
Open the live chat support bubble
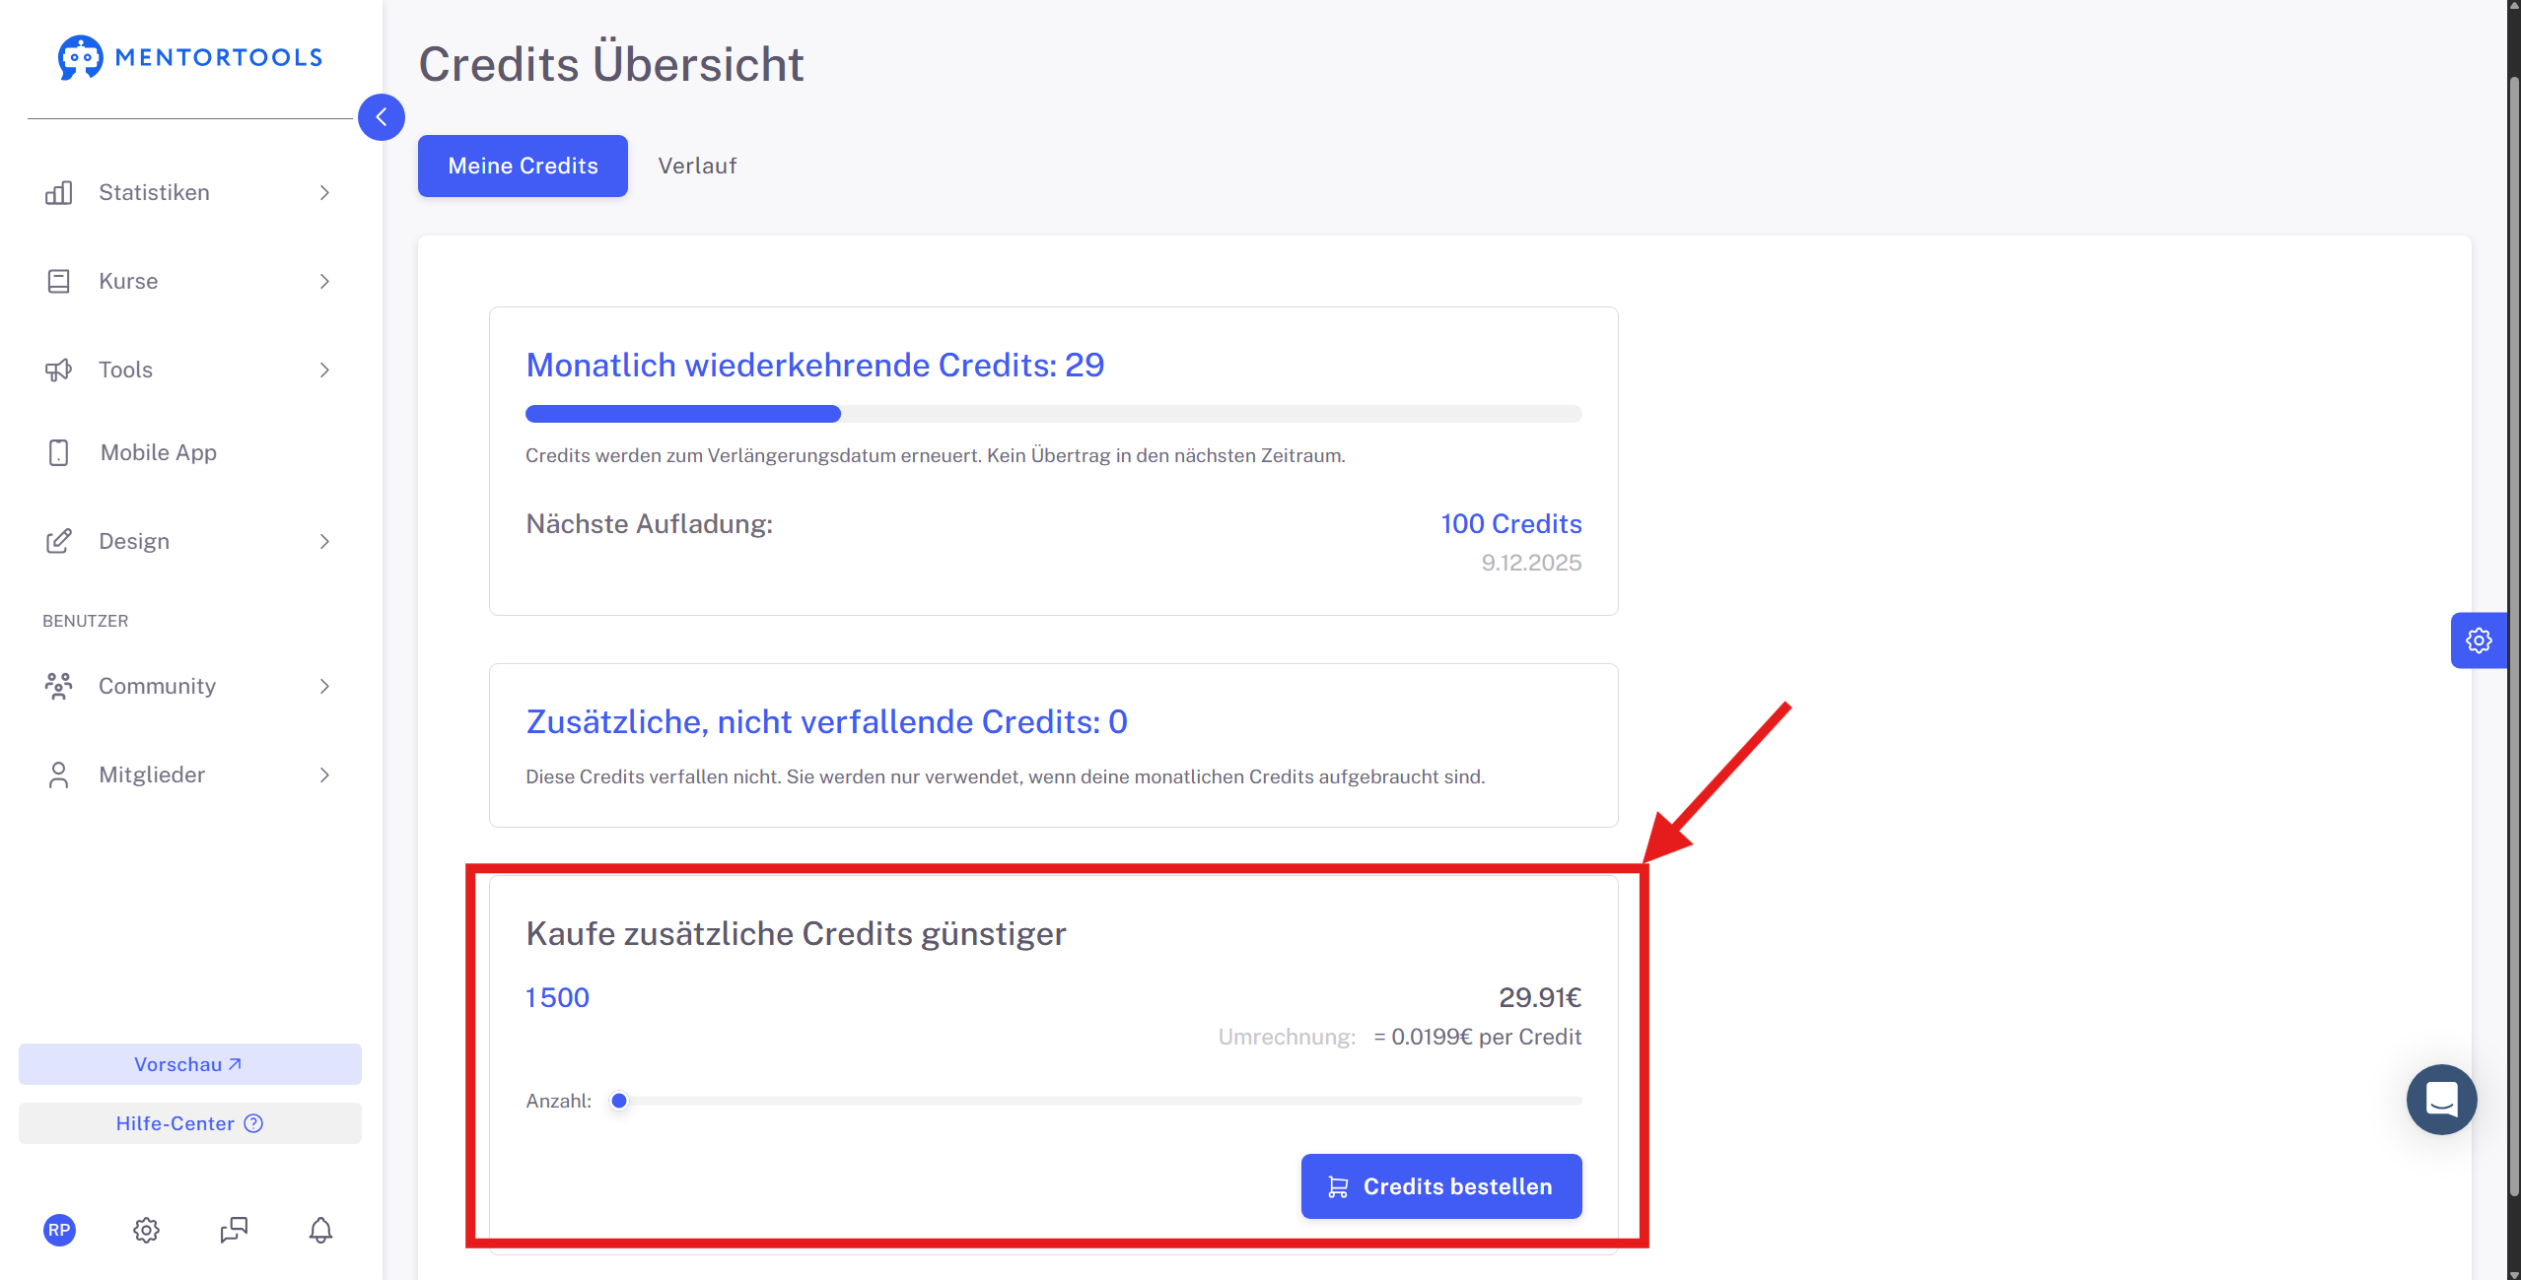2441,1099
